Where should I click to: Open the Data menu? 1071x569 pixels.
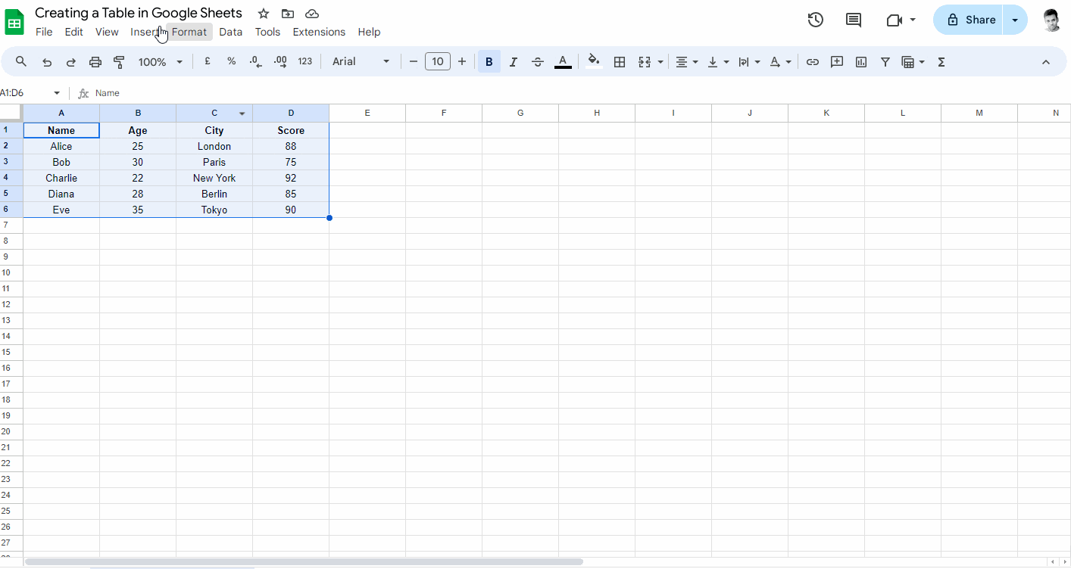point(231,32)
